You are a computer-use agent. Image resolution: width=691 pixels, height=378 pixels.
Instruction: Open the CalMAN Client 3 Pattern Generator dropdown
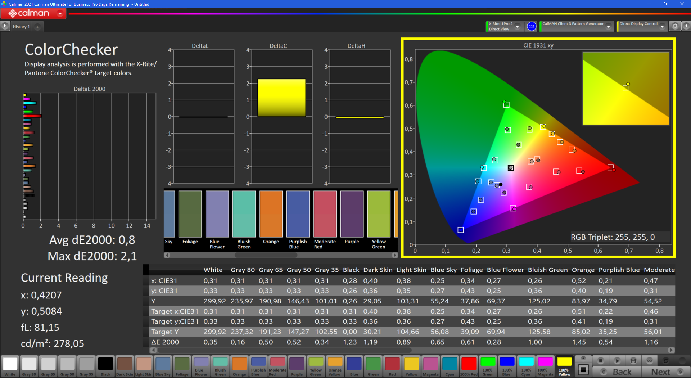(609, 26)
